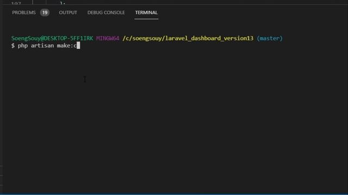Switch to the DEBUG CONSOLE tab

pos(106,12)
